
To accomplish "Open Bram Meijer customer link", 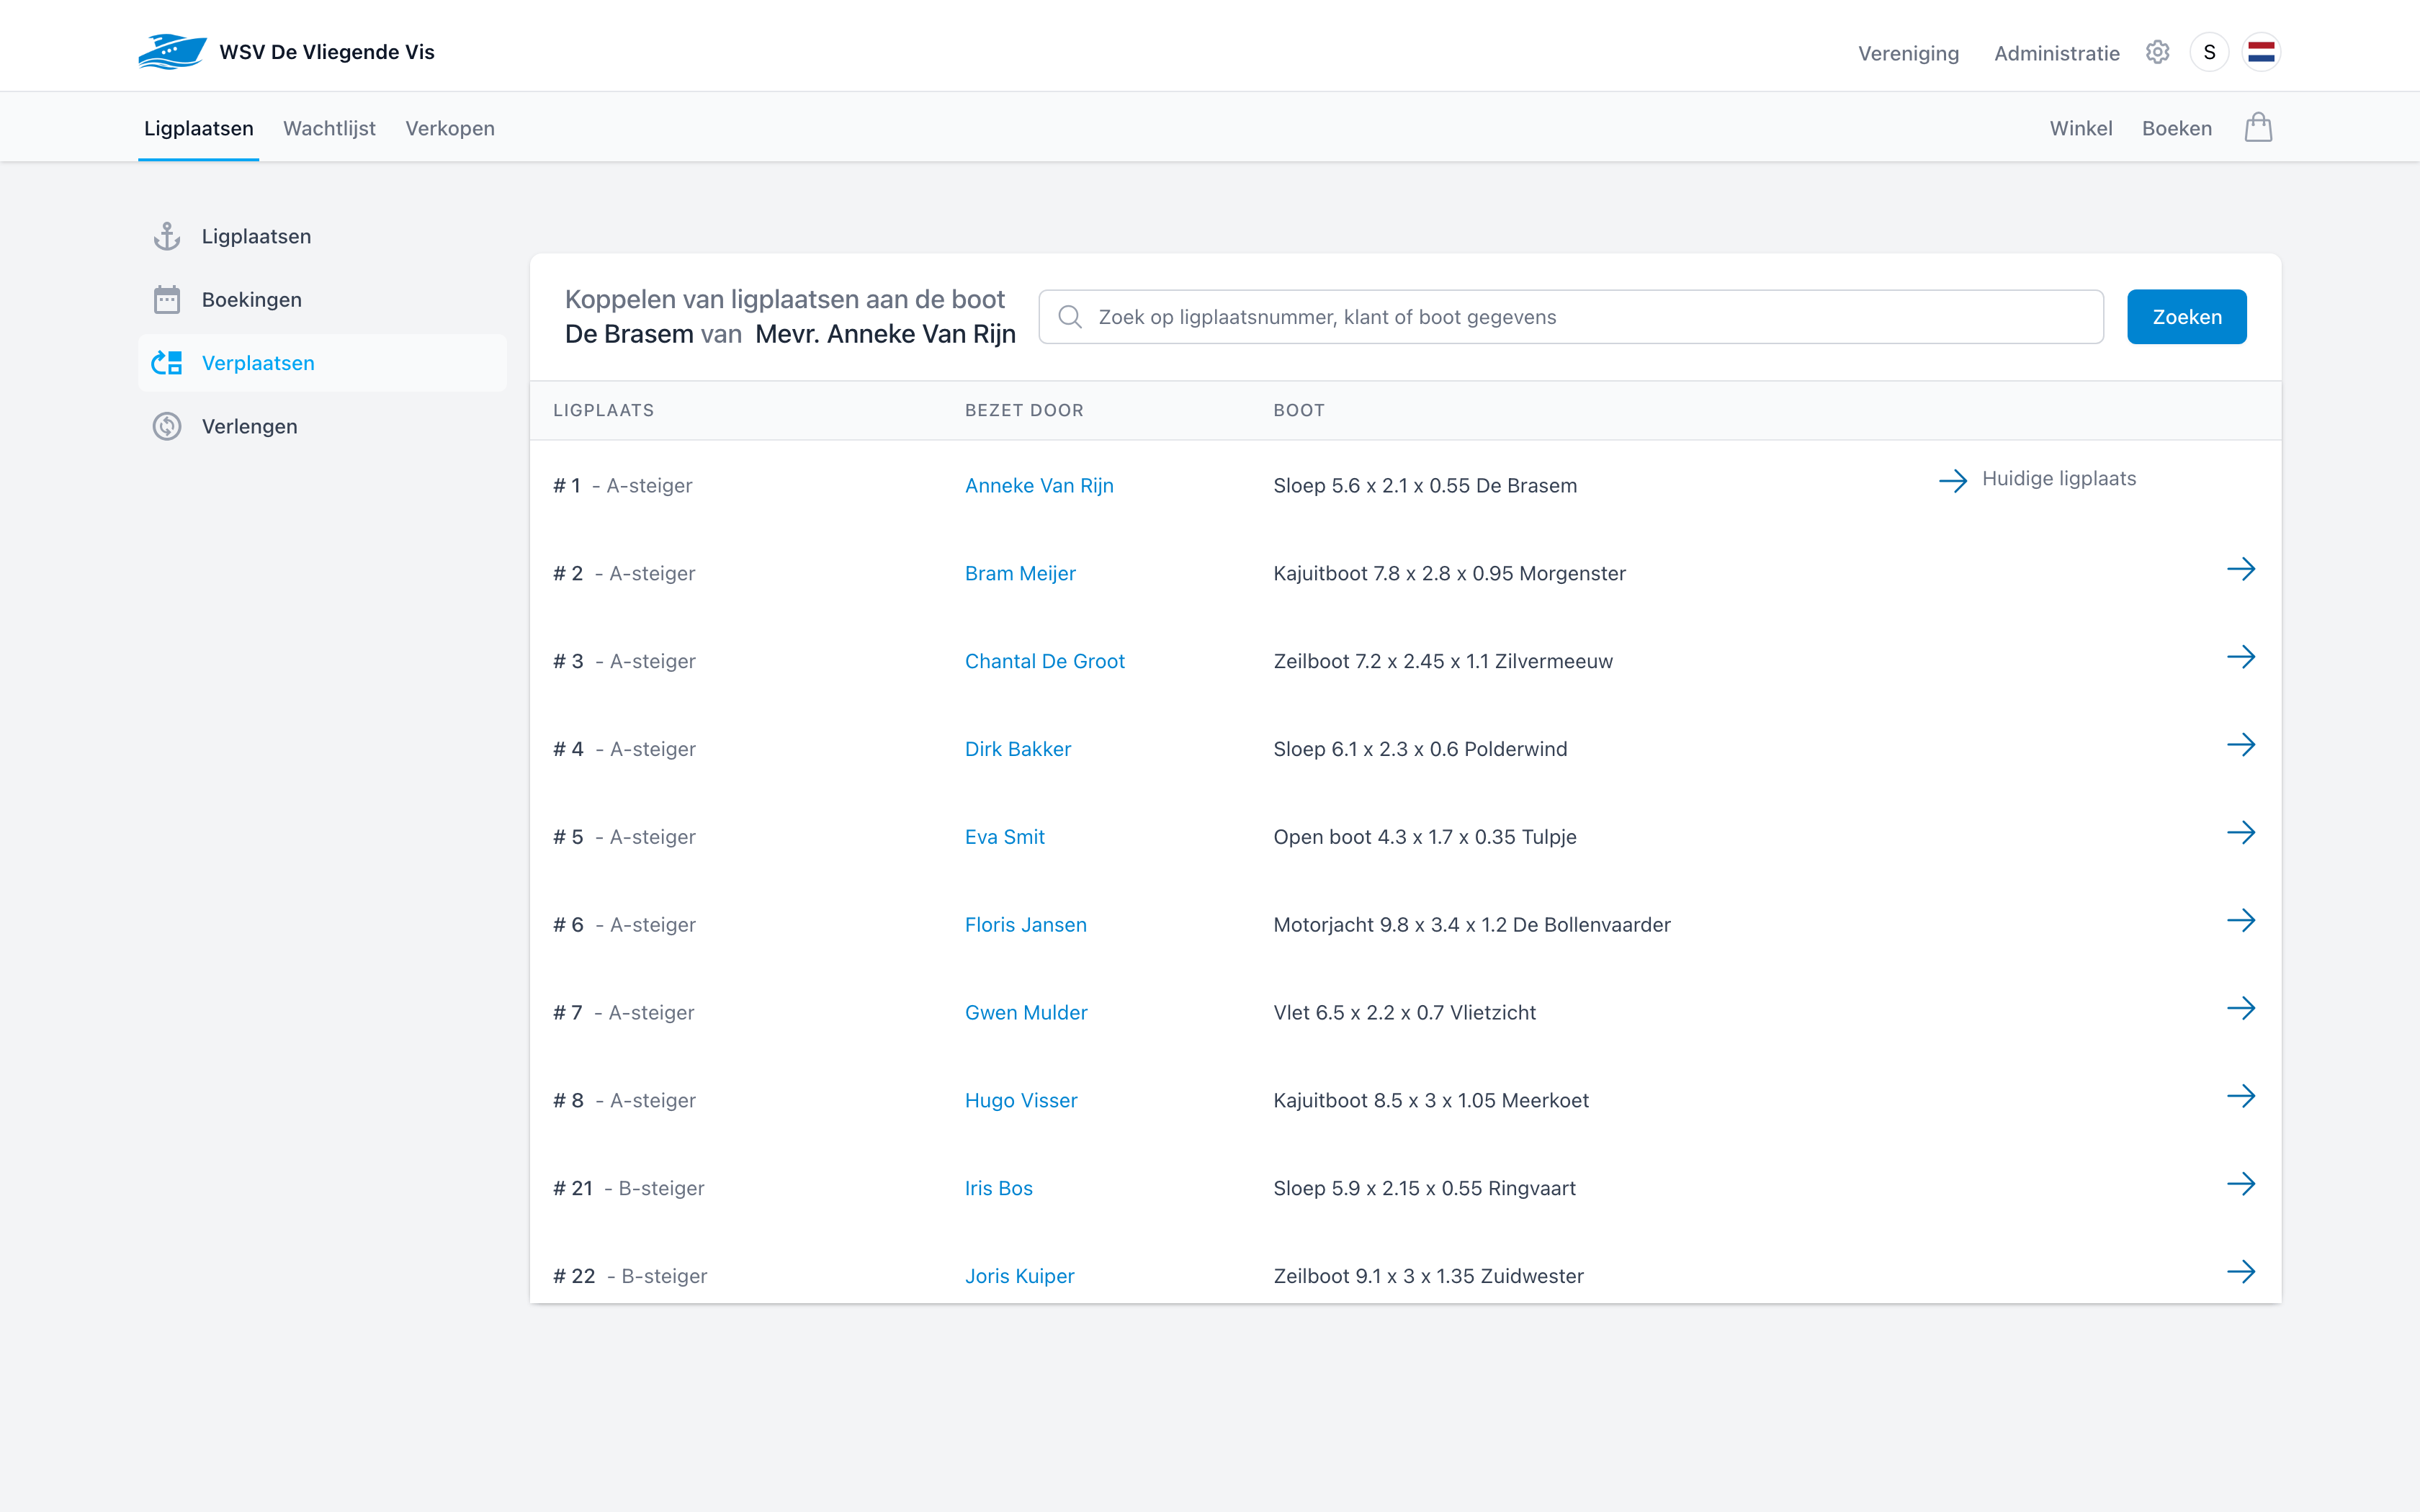I will coord(1020,573).
